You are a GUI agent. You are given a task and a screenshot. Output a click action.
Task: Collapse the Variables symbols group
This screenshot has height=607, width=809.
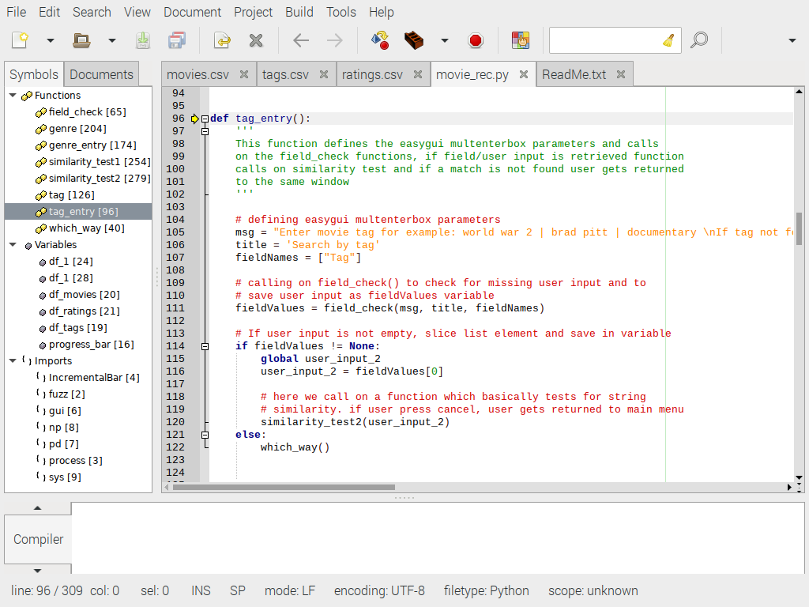click(x=12, y=244)
